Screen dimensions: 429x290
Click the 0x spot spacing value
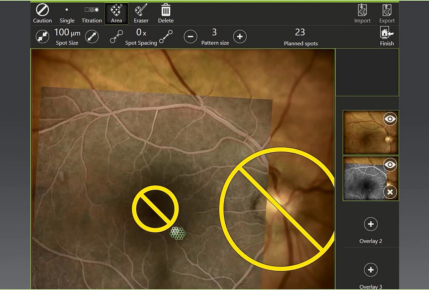click(x=141, y=33)
